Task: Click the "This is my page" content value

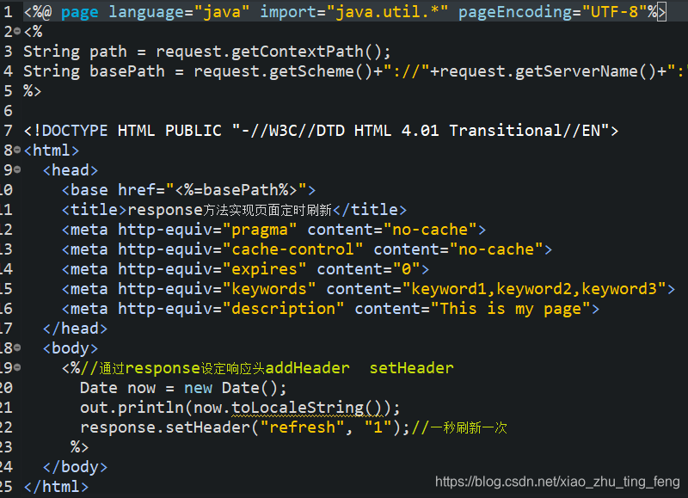Action: pyautogui.click(x=511, y=309)
